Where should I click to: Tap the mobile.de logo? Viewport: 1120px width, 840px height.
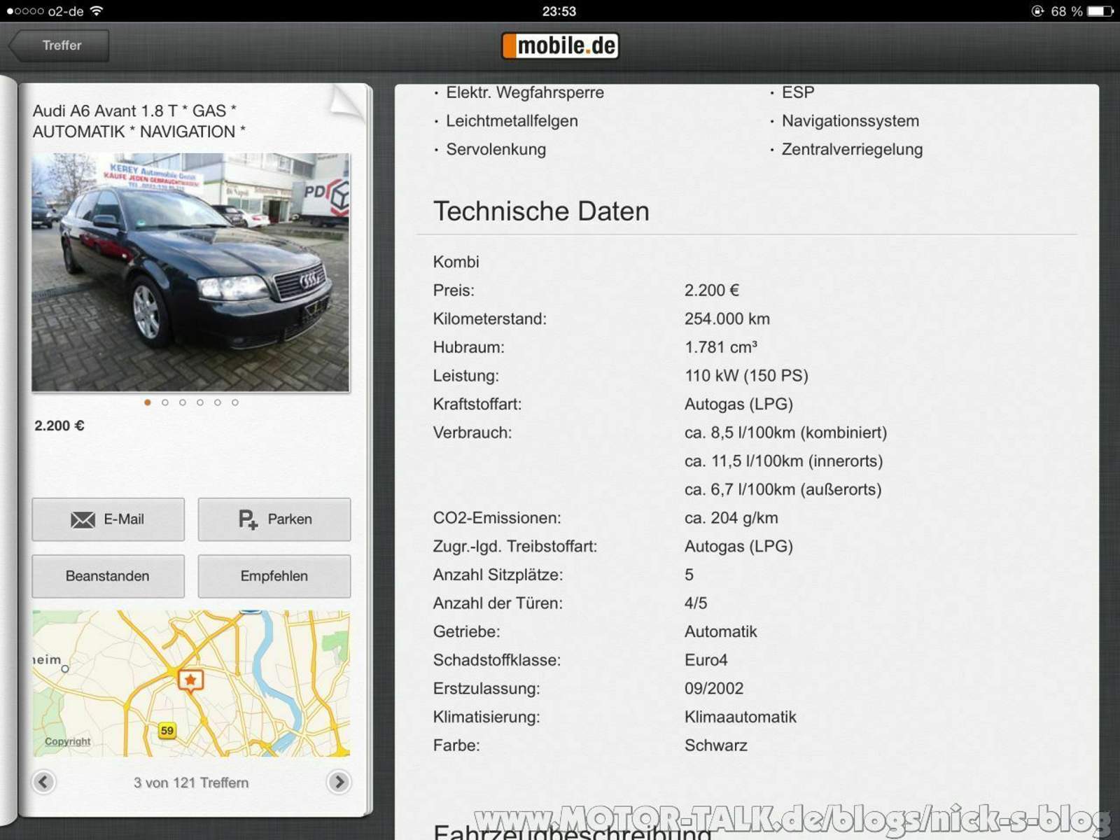560,45
